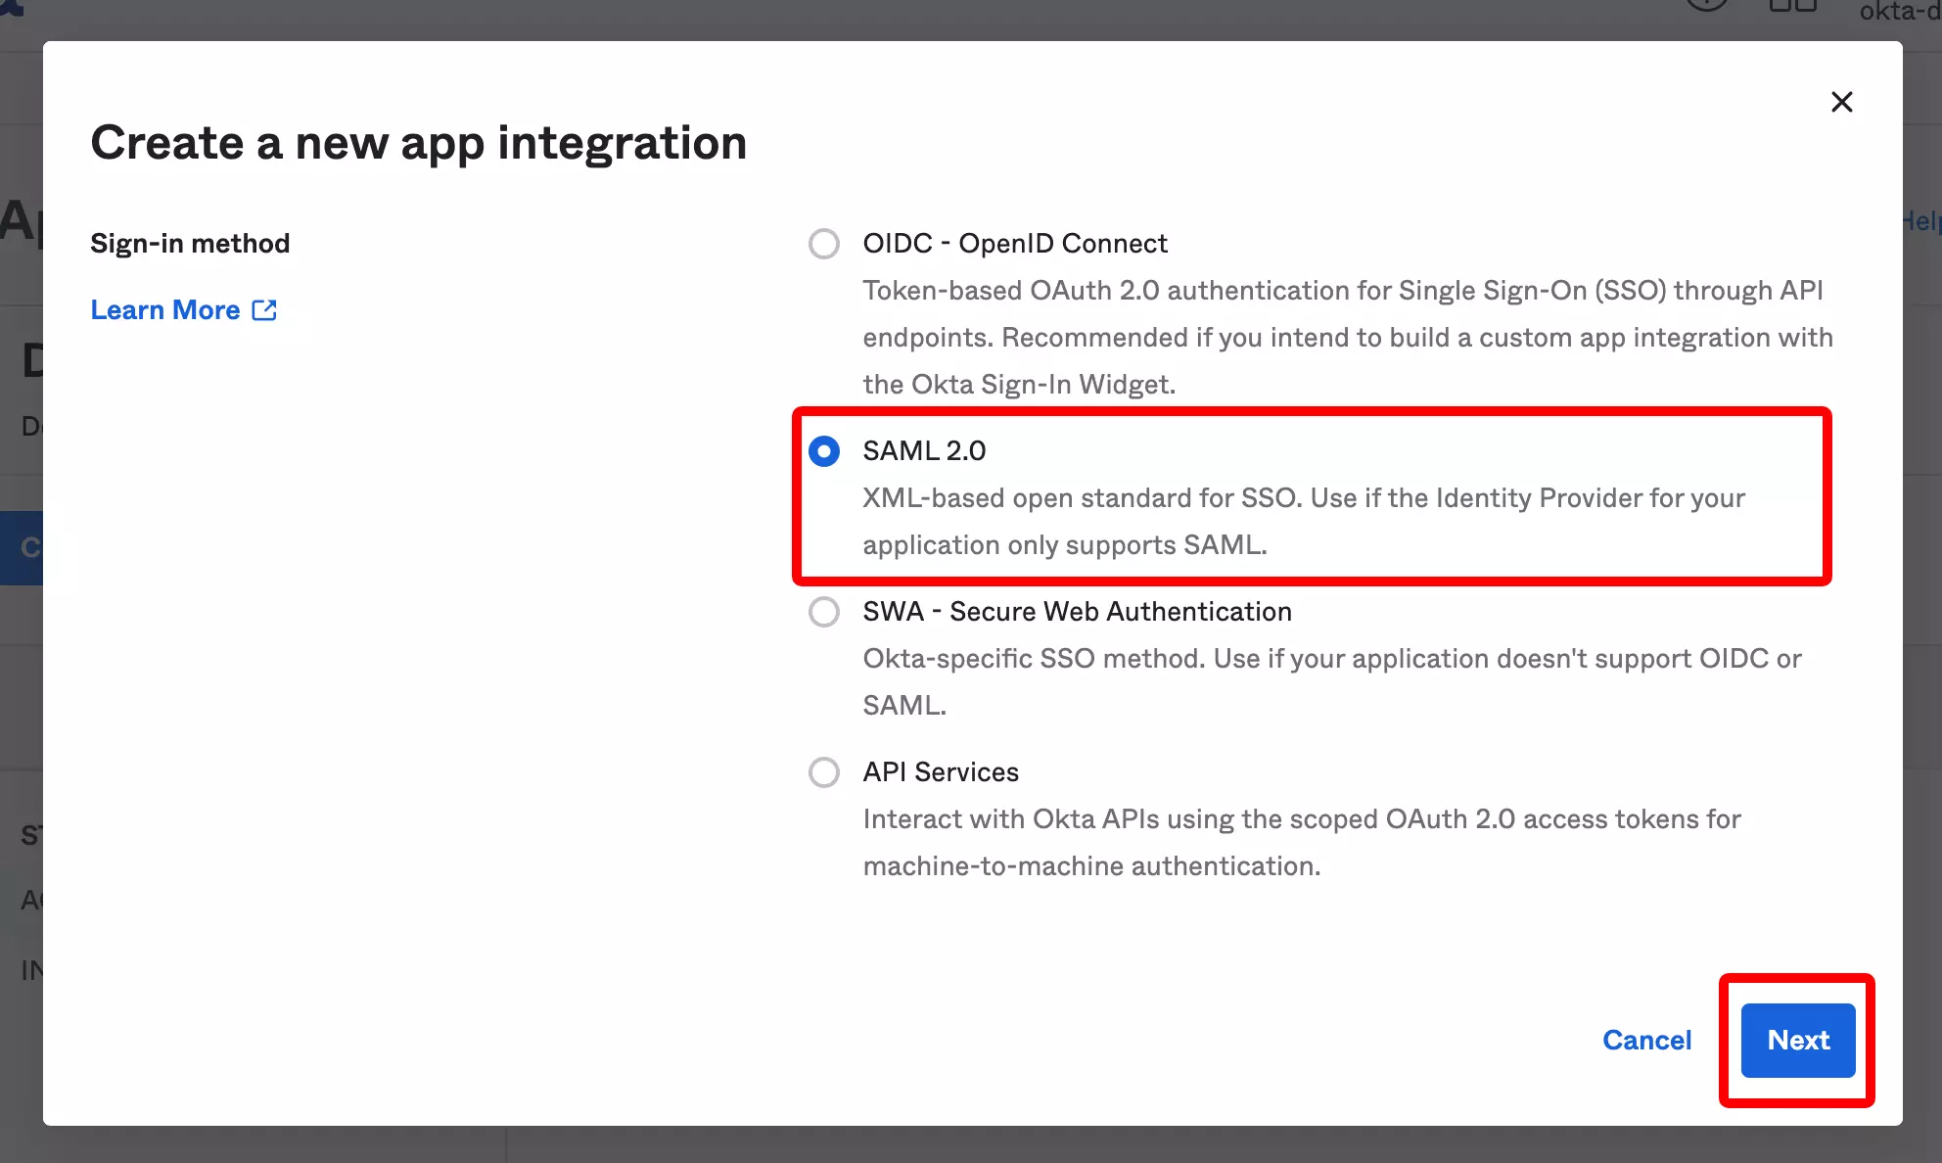Close the Create a new app integration dialog

pos(1841,102)
